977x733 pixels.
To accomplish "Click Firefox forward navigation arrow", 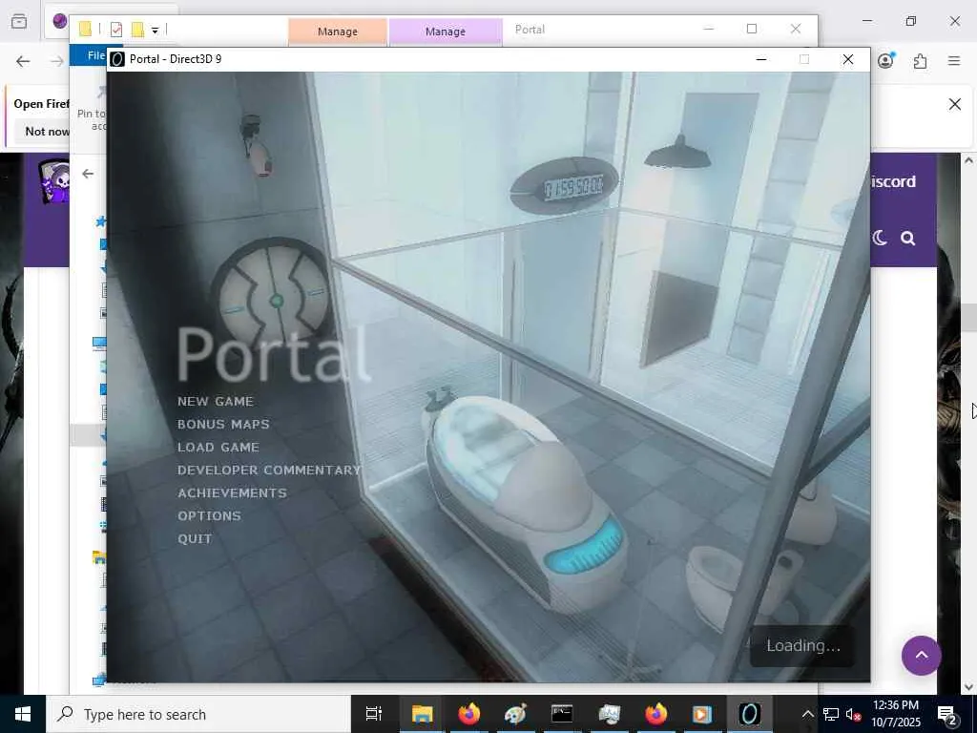I will [56, 61].
